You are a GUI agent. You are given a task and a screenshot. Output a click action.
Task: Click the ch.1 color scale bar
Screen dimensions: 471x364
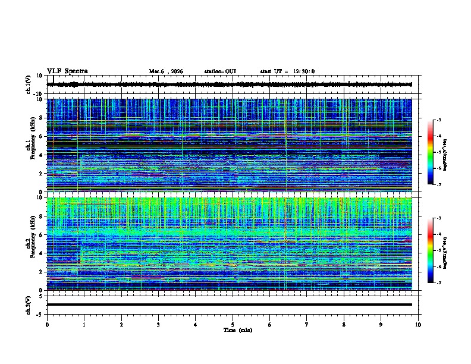430,152
